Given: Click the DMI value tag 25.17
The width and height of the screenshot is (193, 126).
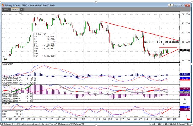Looking at the screenshot, I should point(185,89).
